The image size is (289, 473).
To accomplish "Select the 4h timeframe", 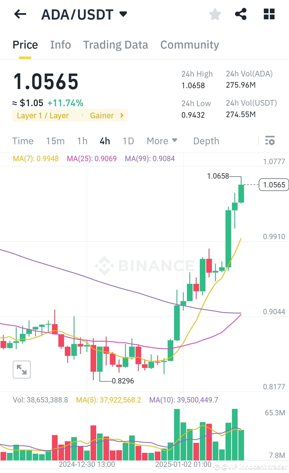I will pos(104,141).
